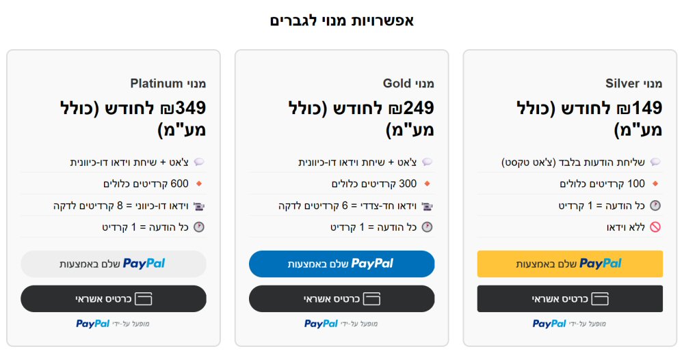Click the orange diamond icon beside 600 credits
Viewport: 684px width, 351px height.
199,184
